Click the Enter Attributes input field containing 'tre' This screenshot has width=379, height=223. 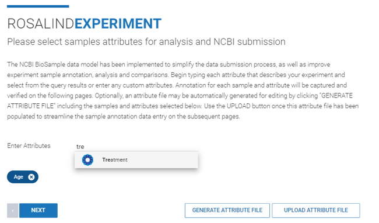(136, 147)
